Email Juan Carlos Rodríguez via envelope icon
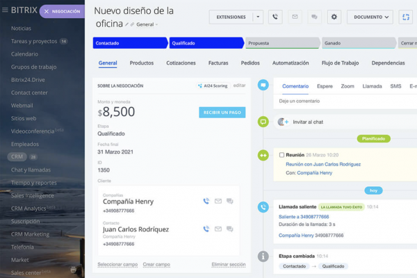 tap(218, 229)
